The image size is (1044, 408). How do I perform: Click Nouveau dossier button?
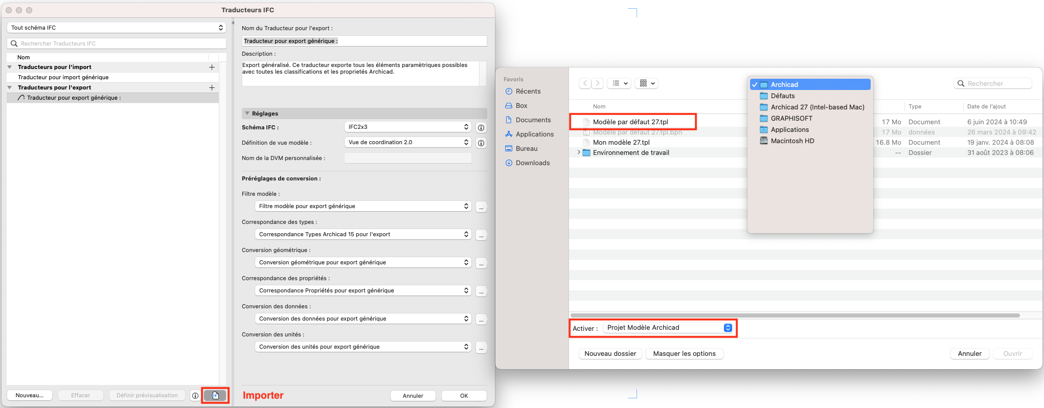(x=610, y=353)
